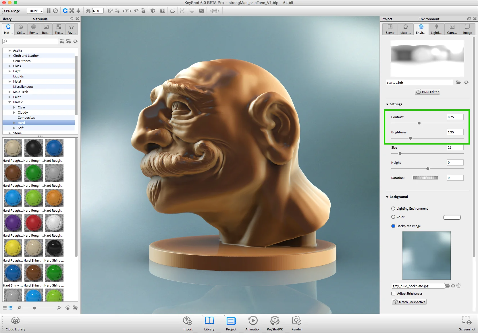Upload to cloud icon below library
478x333 pixels.
click(68, 308)
